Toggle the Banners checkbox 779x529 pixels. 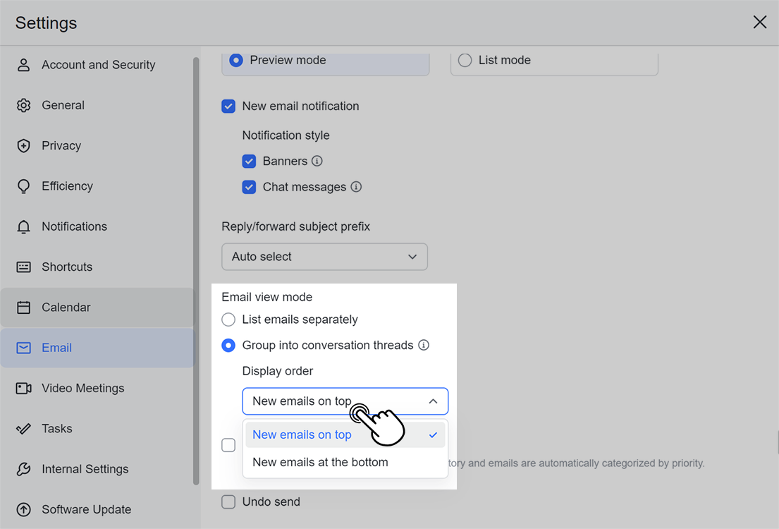[249, 161]
